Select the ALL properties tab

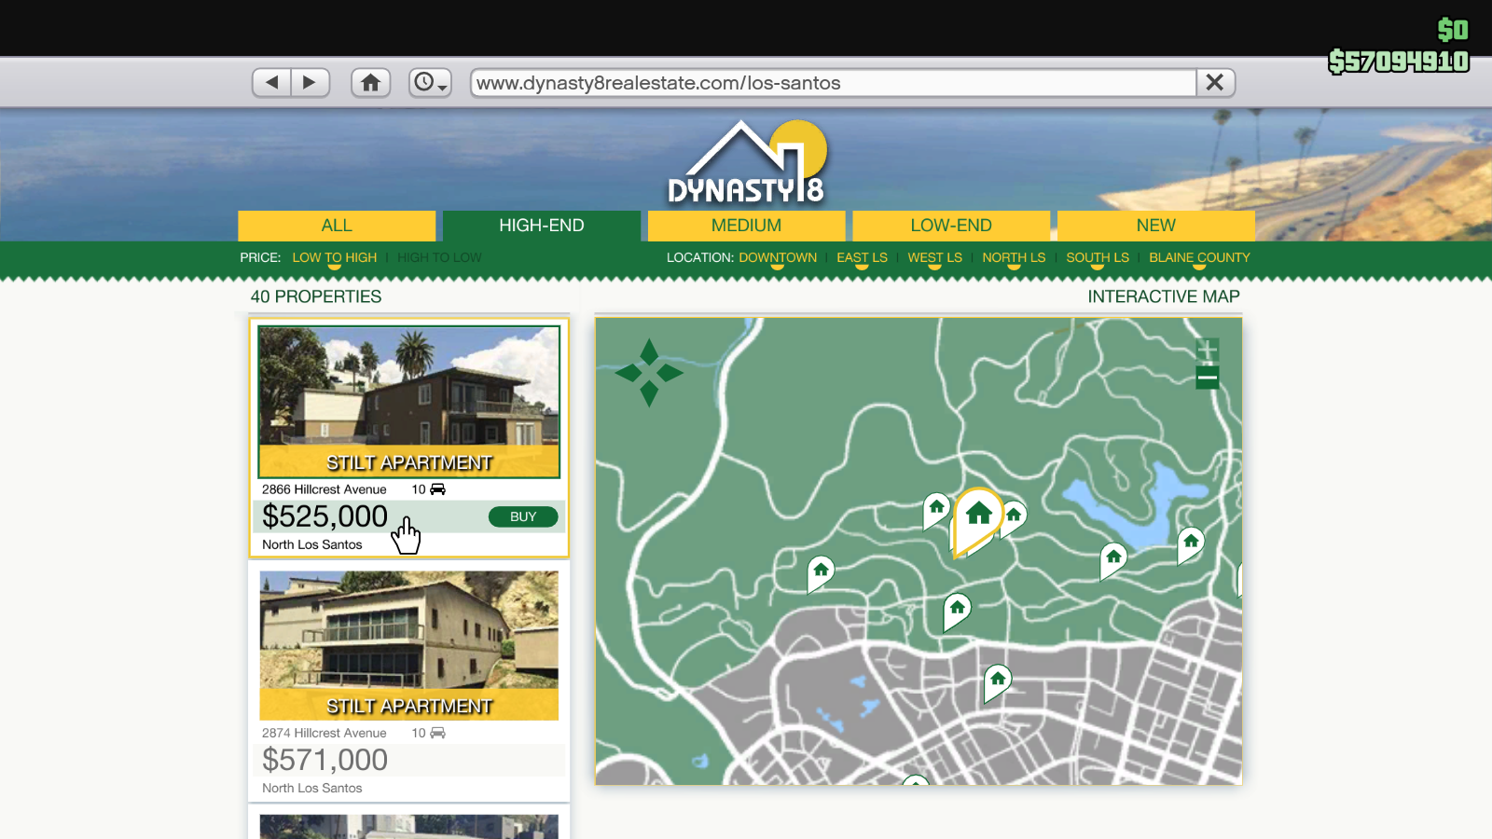(x=337, y=226)
